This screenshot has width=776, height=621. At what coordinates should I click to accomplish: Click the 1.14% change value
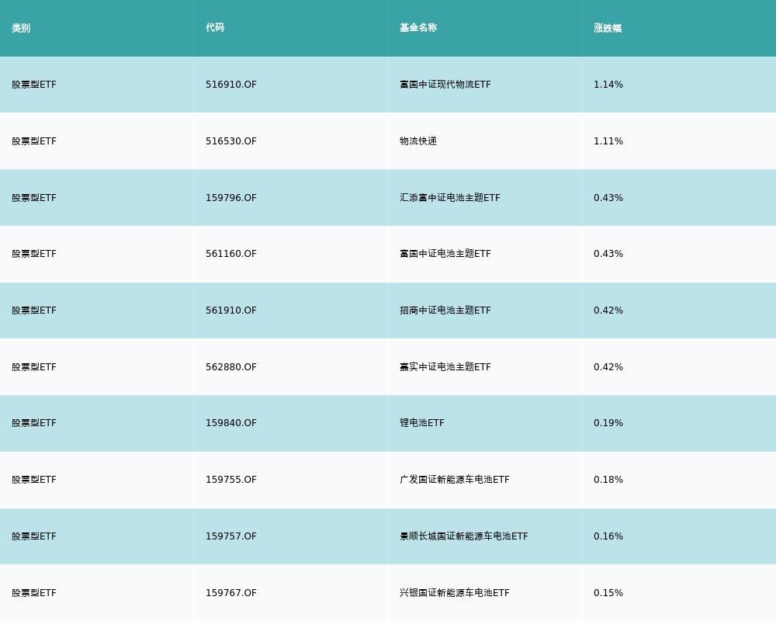pyautogui.click(x=608, y=85)
